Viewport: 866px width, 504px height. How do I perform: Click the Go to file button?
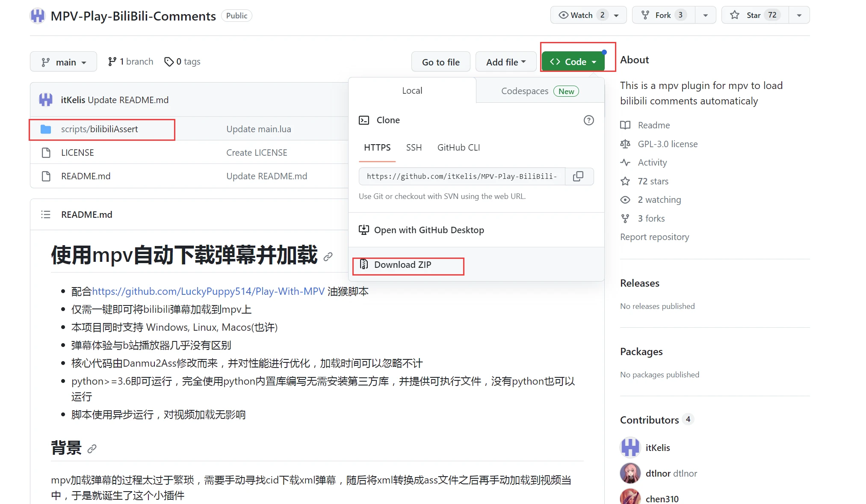click(x=440, y=62)
